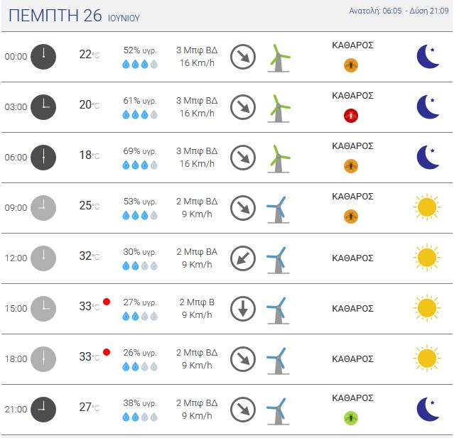This screenshot has height=438, width=454.
Task: Click the red mosquito icon at 03:00
Action: point(351,116)
